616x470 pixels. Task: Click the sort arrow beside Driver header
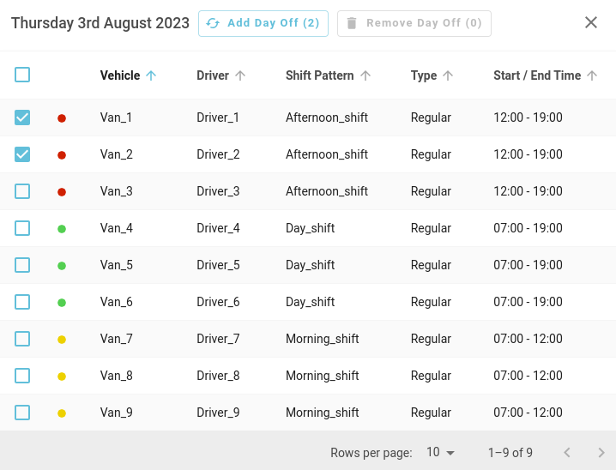pyautogui.click(x=240, y=75)
